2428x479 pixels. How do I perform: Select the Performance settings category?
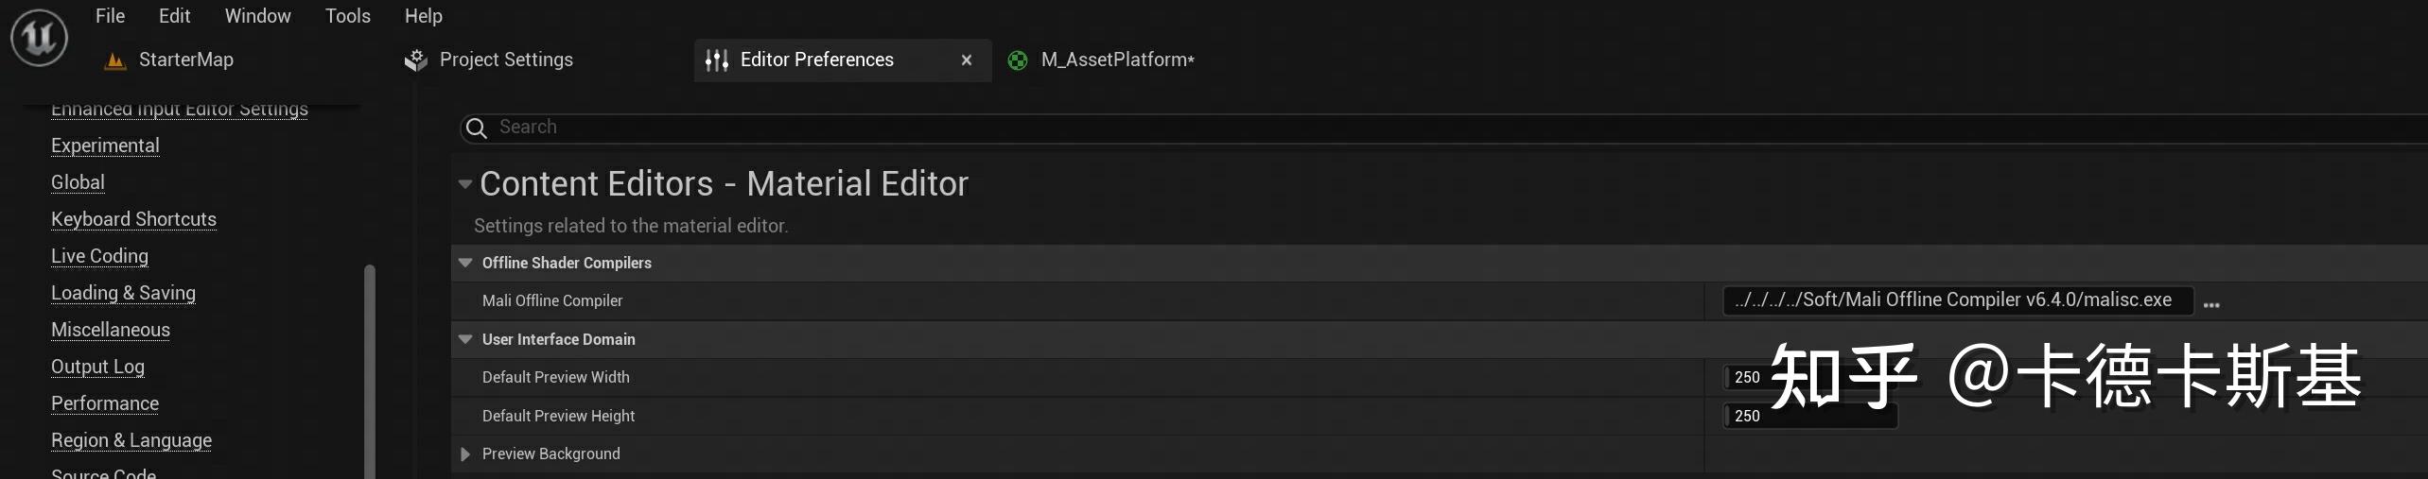click(x=105, y=403)
